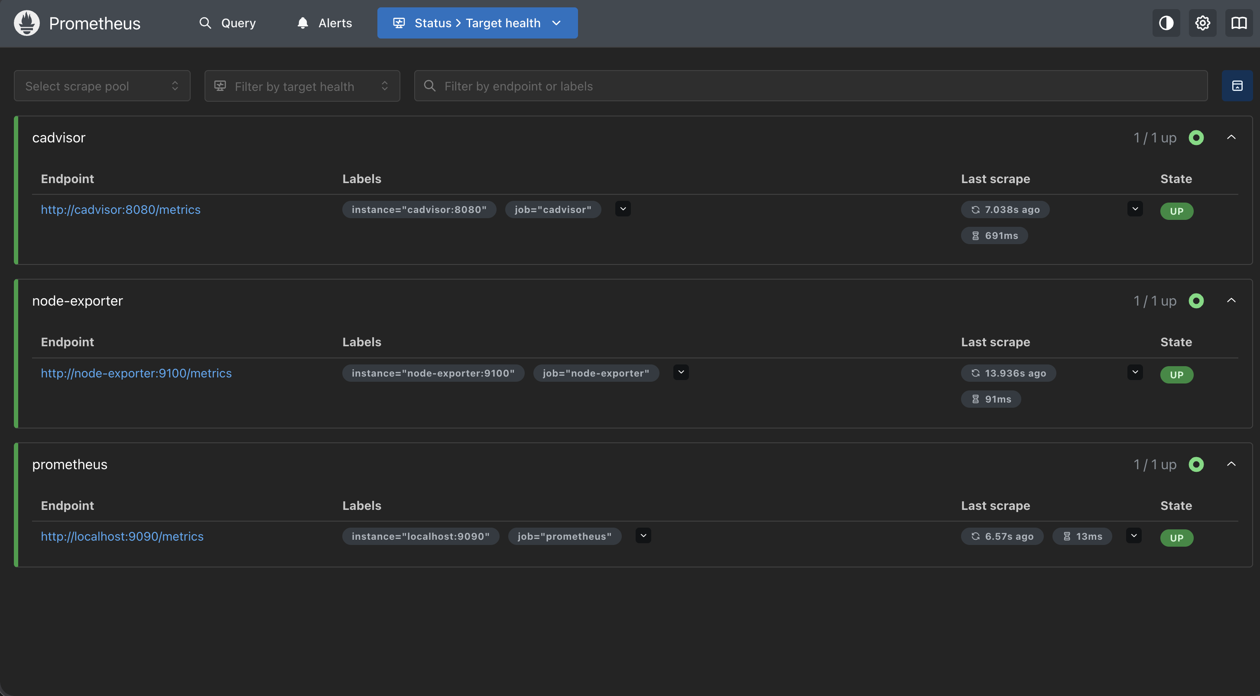1260x696 pixels.
Task: Click the instance="cadvisor:8080" label badge
Action: pyautogui.click(x=419, y=209)
